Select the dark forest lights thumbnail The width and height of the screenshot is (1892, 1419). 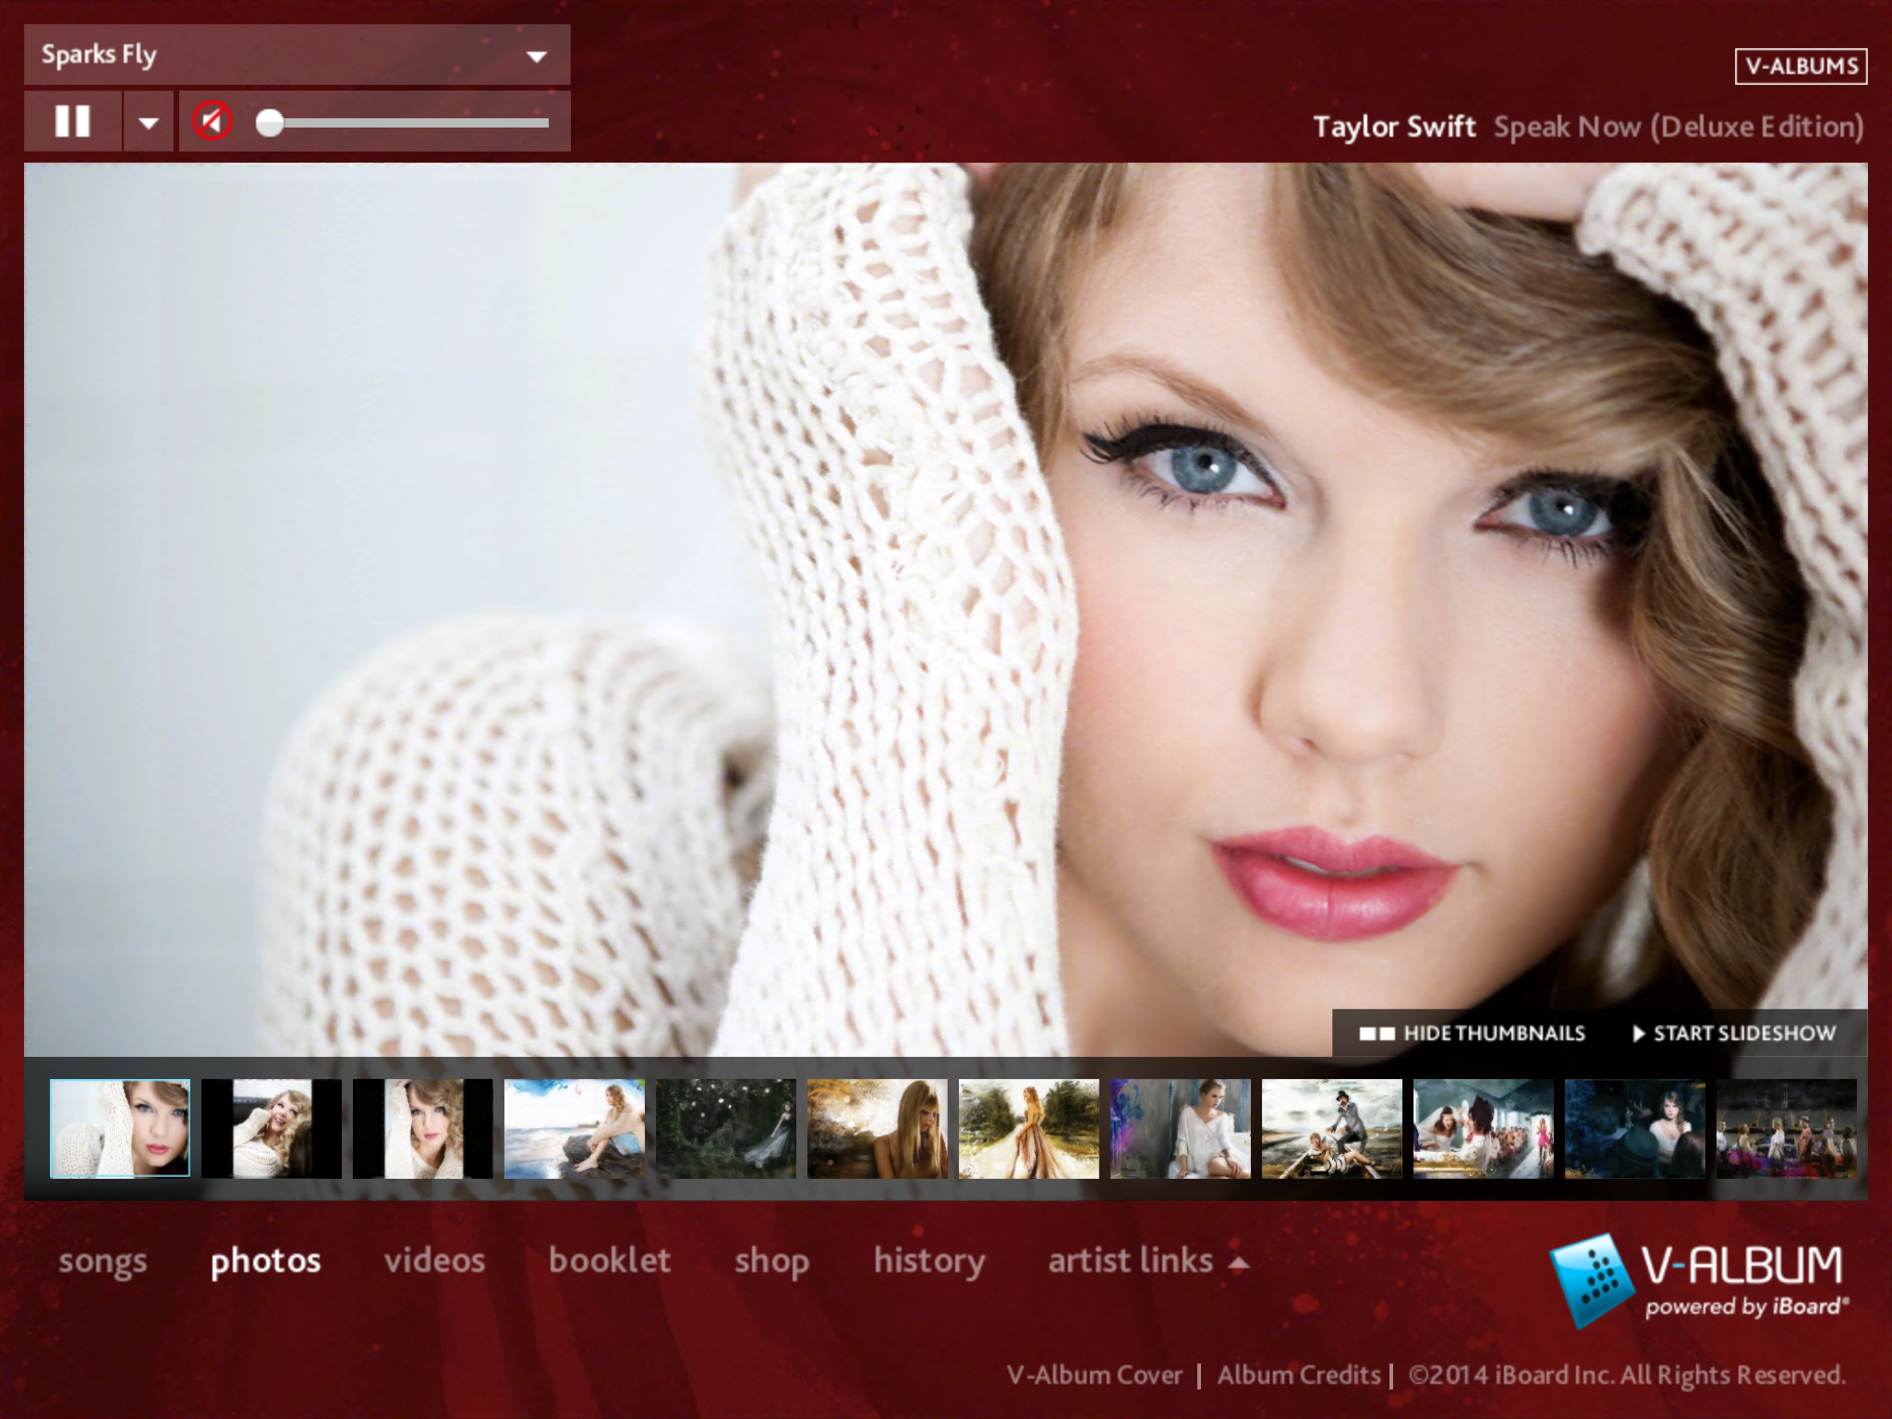(x=725, y=1128)
